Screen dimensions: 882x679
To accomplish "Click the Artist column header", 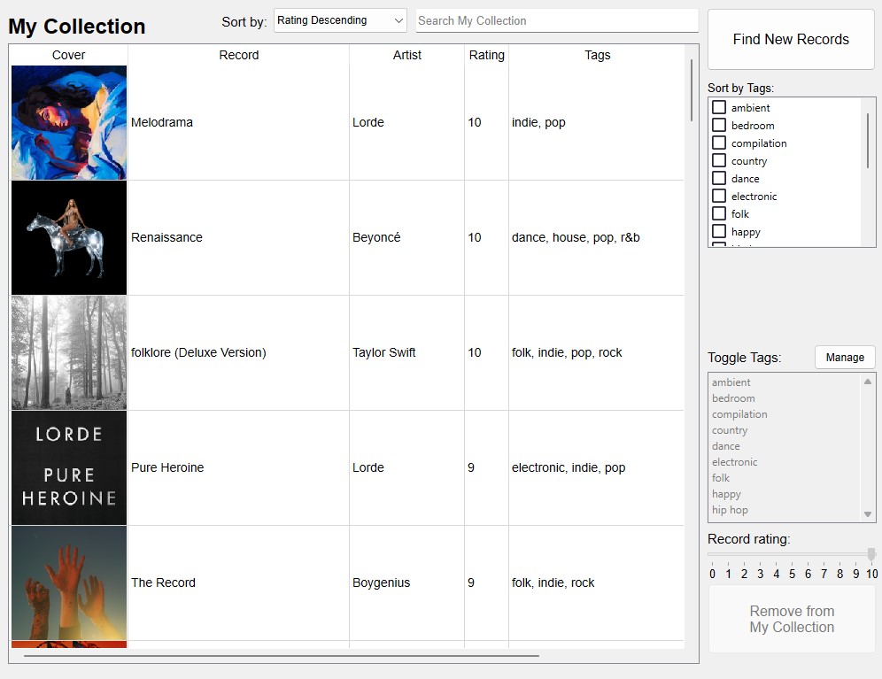I will click(x=406, y=55).
